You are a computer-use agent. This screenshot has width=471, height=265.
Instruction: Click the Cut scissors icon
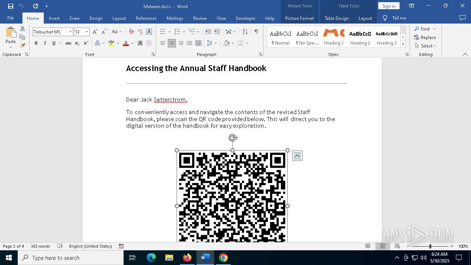(22, 29)
